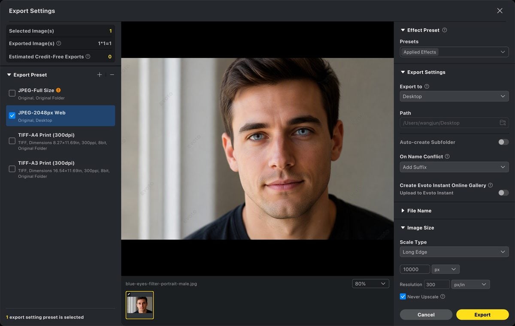515x326 pixels.
Task: Click the blue-eyes-filter-portrait-male.jpg filename
Action: 161,284
